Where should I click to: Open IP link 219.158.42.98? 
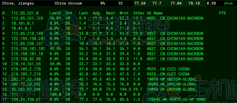[26, 59]
